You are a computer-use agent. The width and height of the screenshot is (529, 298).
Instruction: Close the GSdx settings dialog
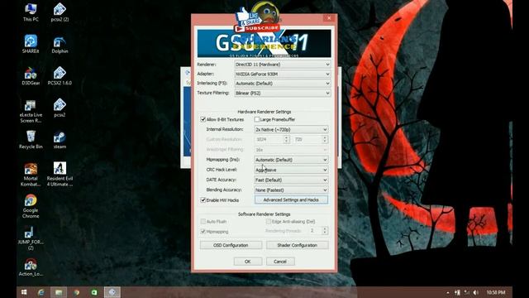tap(329, 18)
